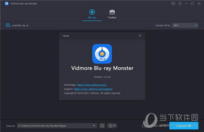Open the output folder icon
The height and width of the screenshot is (132, 204).
point(102,126)
